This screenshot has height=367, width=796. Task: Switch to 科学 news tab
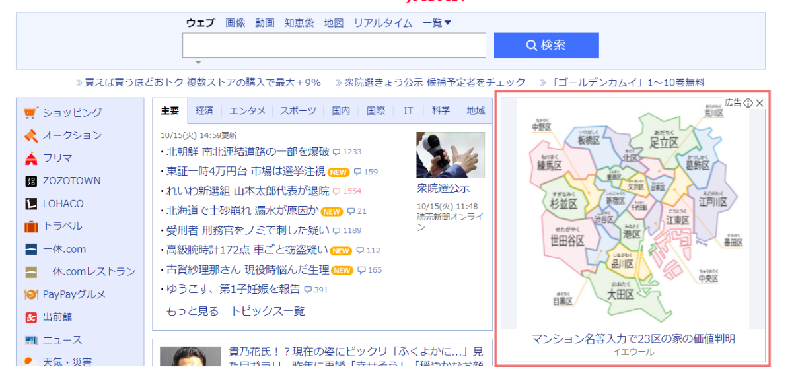[x=441, y=111]
